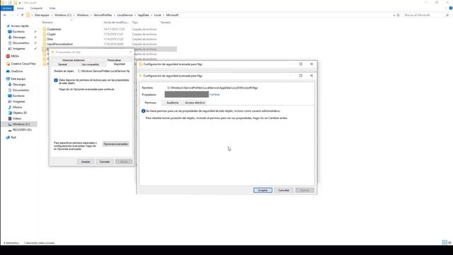Viewport: 453px width, 255px height.
Task: Click Cancelar in the advanced security dialog
Action: (x=284, y=191)
